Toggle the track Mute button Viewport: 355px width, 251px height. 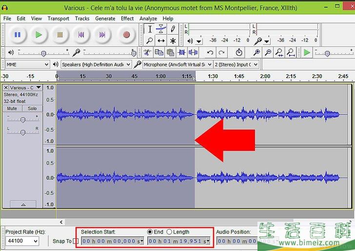[x=12, y=108]
